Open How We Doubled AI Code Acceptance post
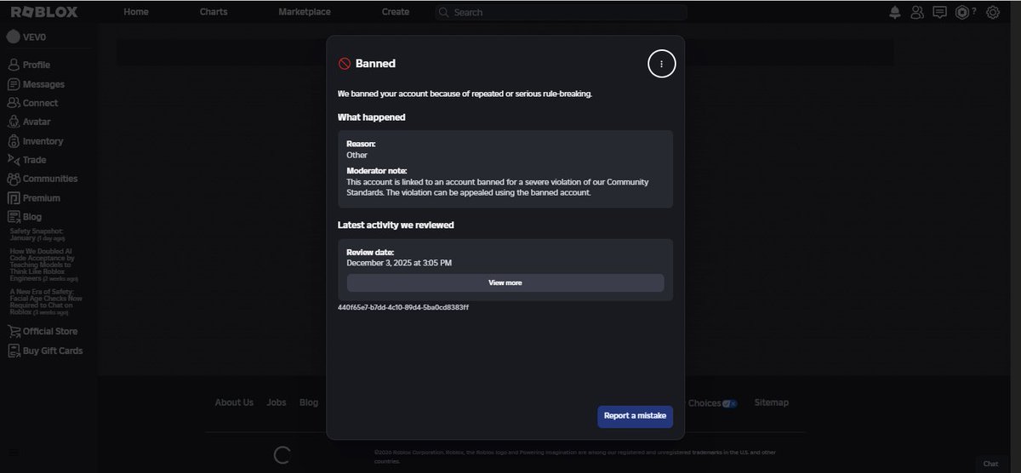 (x=43, y=265)
